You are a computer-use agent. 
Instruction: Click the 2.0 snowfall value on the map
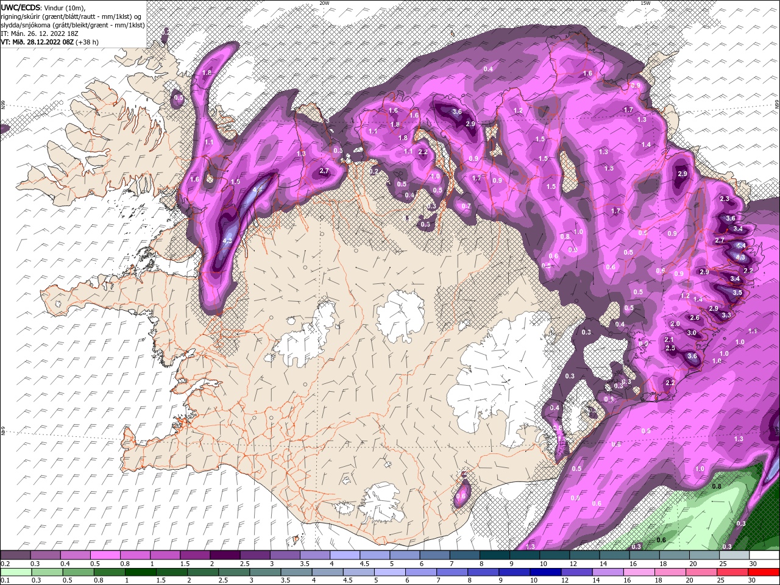(675, 324)
